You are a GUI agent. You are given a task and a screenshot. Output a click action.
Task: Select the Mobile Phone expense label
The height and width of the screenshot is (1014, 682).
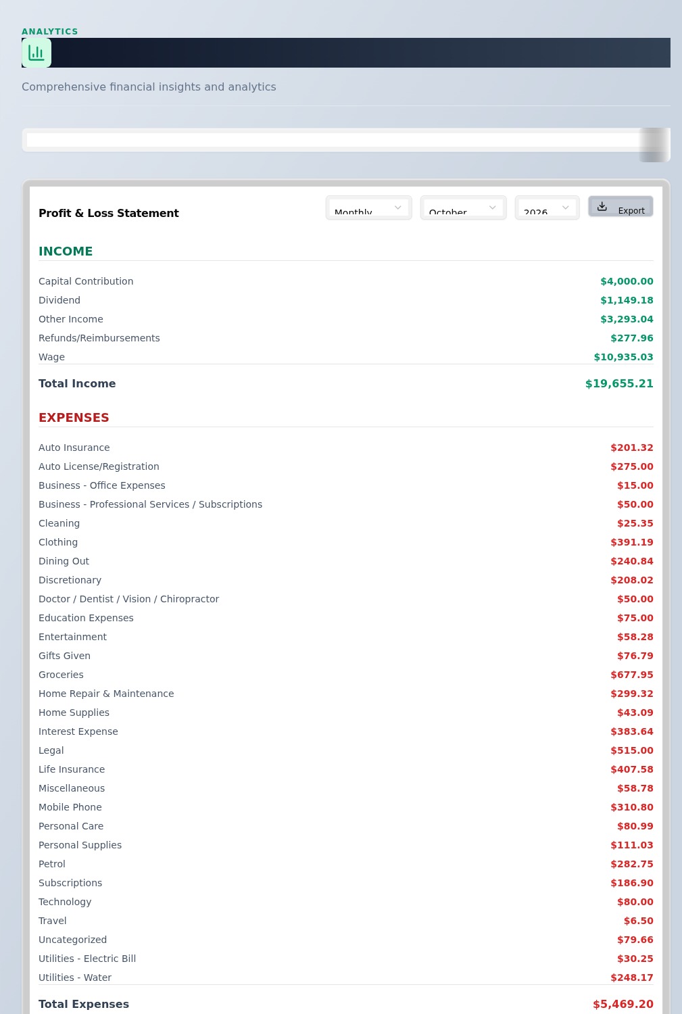(70, 807)
